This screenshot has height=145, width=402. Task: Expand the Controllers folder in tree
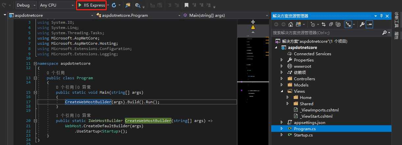tap(281, 79)
